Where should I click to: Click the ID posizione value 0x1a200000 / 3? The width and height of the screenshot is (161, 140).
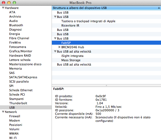107,110
